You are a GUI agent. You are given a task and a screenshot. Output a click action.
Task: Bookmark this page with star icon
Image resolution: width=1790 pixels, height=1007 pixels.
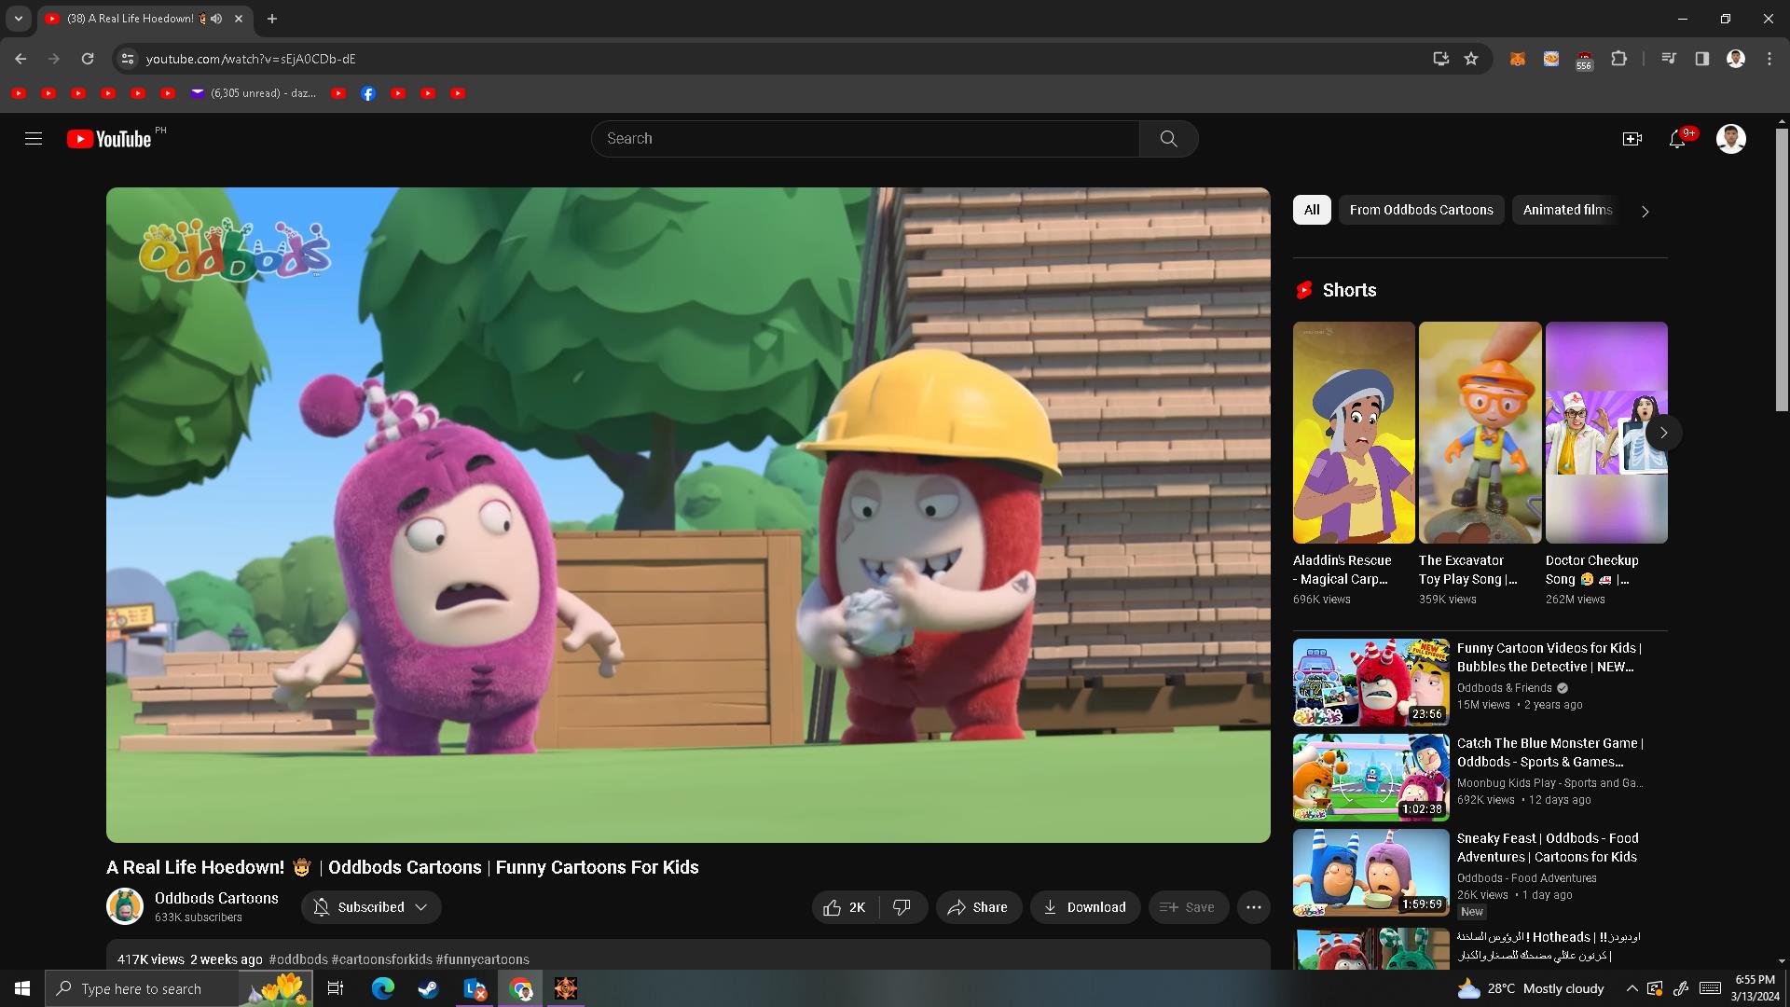1471,59
